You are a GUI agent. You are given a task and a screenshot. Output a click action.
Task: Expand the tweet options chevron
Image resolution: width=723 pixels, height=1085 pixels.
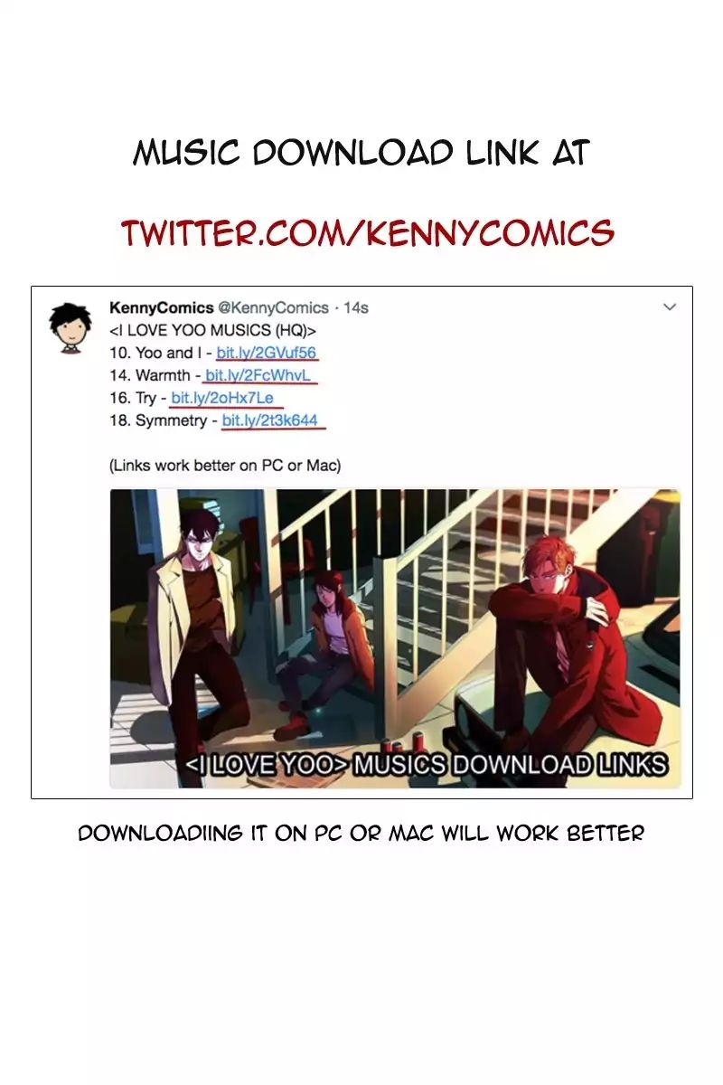pyautogui.click(x=670, y=307)
